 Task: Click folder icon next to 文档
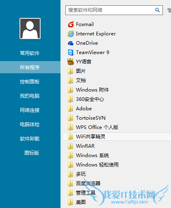[71, 81]
